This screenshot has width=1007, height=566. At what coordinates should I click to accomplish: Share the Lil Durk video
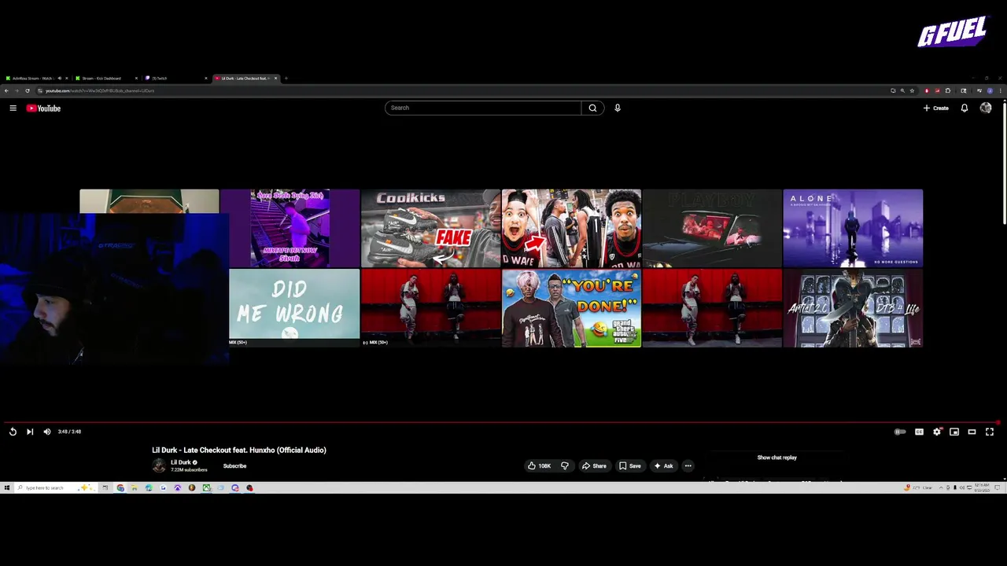coord(594,466)
